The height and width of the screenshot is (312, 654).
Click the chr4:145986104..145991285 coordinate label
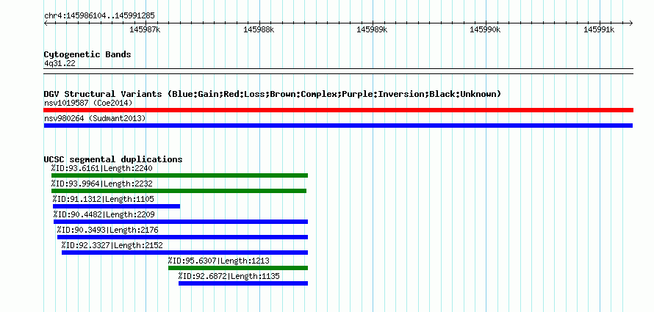[x=99, y=16]
